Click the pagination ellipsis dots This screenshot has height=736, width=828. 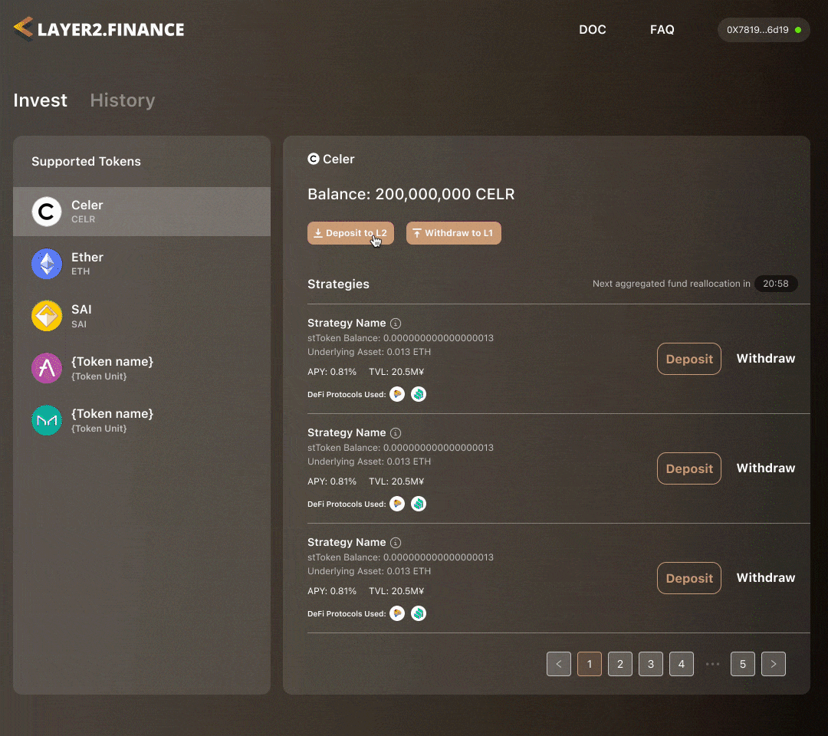(x=712, y=664)
